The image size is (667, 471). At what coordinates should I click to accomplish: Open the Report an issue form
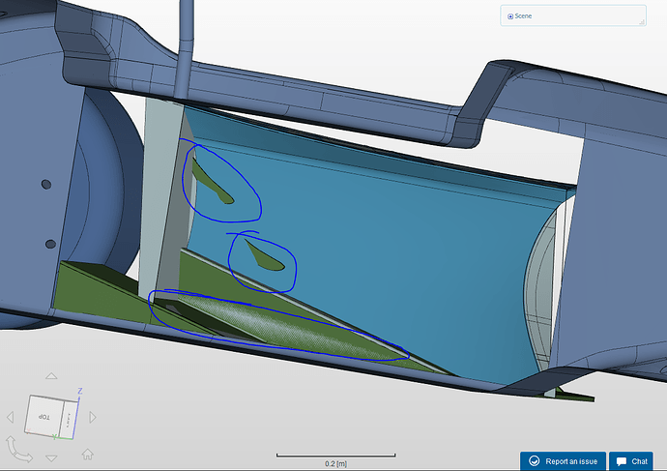click(x=562, y=461)
